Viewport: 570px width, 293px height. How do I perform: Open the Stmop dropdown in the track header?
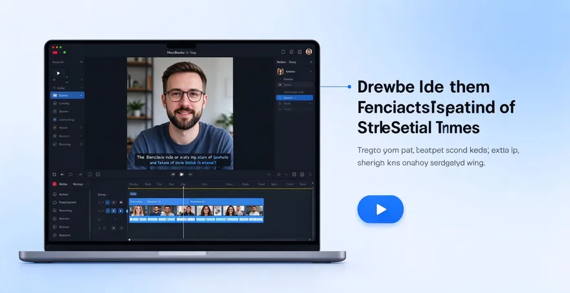click(103, 194)
